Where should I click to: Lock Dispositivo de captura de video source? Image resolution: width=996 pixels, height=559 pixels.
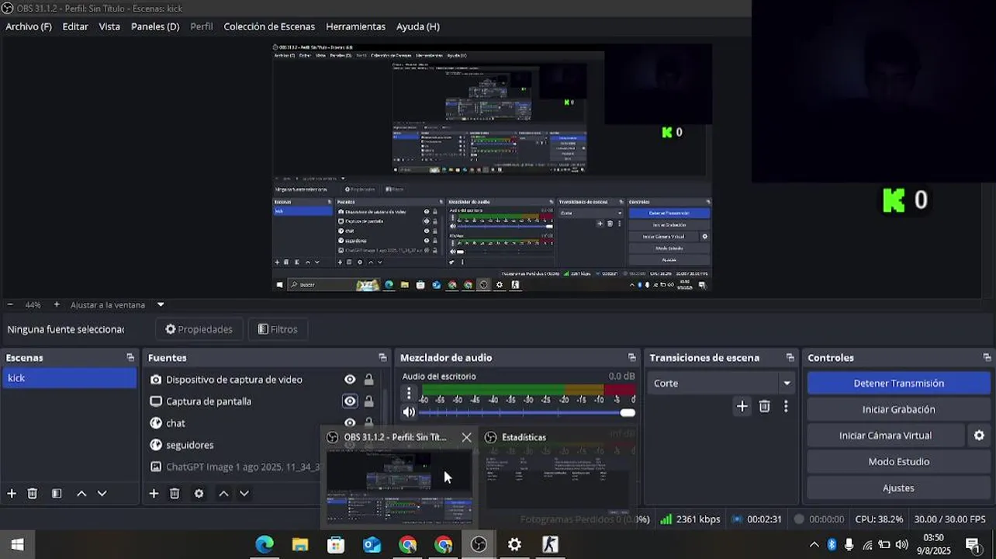[369, 380]
